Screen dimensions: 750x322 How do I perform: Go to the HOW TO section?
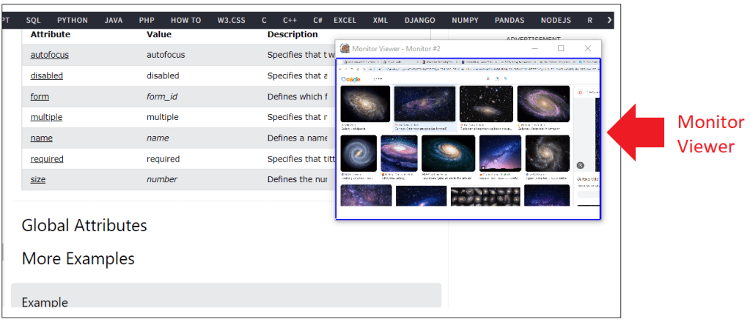tap(185, 20)
